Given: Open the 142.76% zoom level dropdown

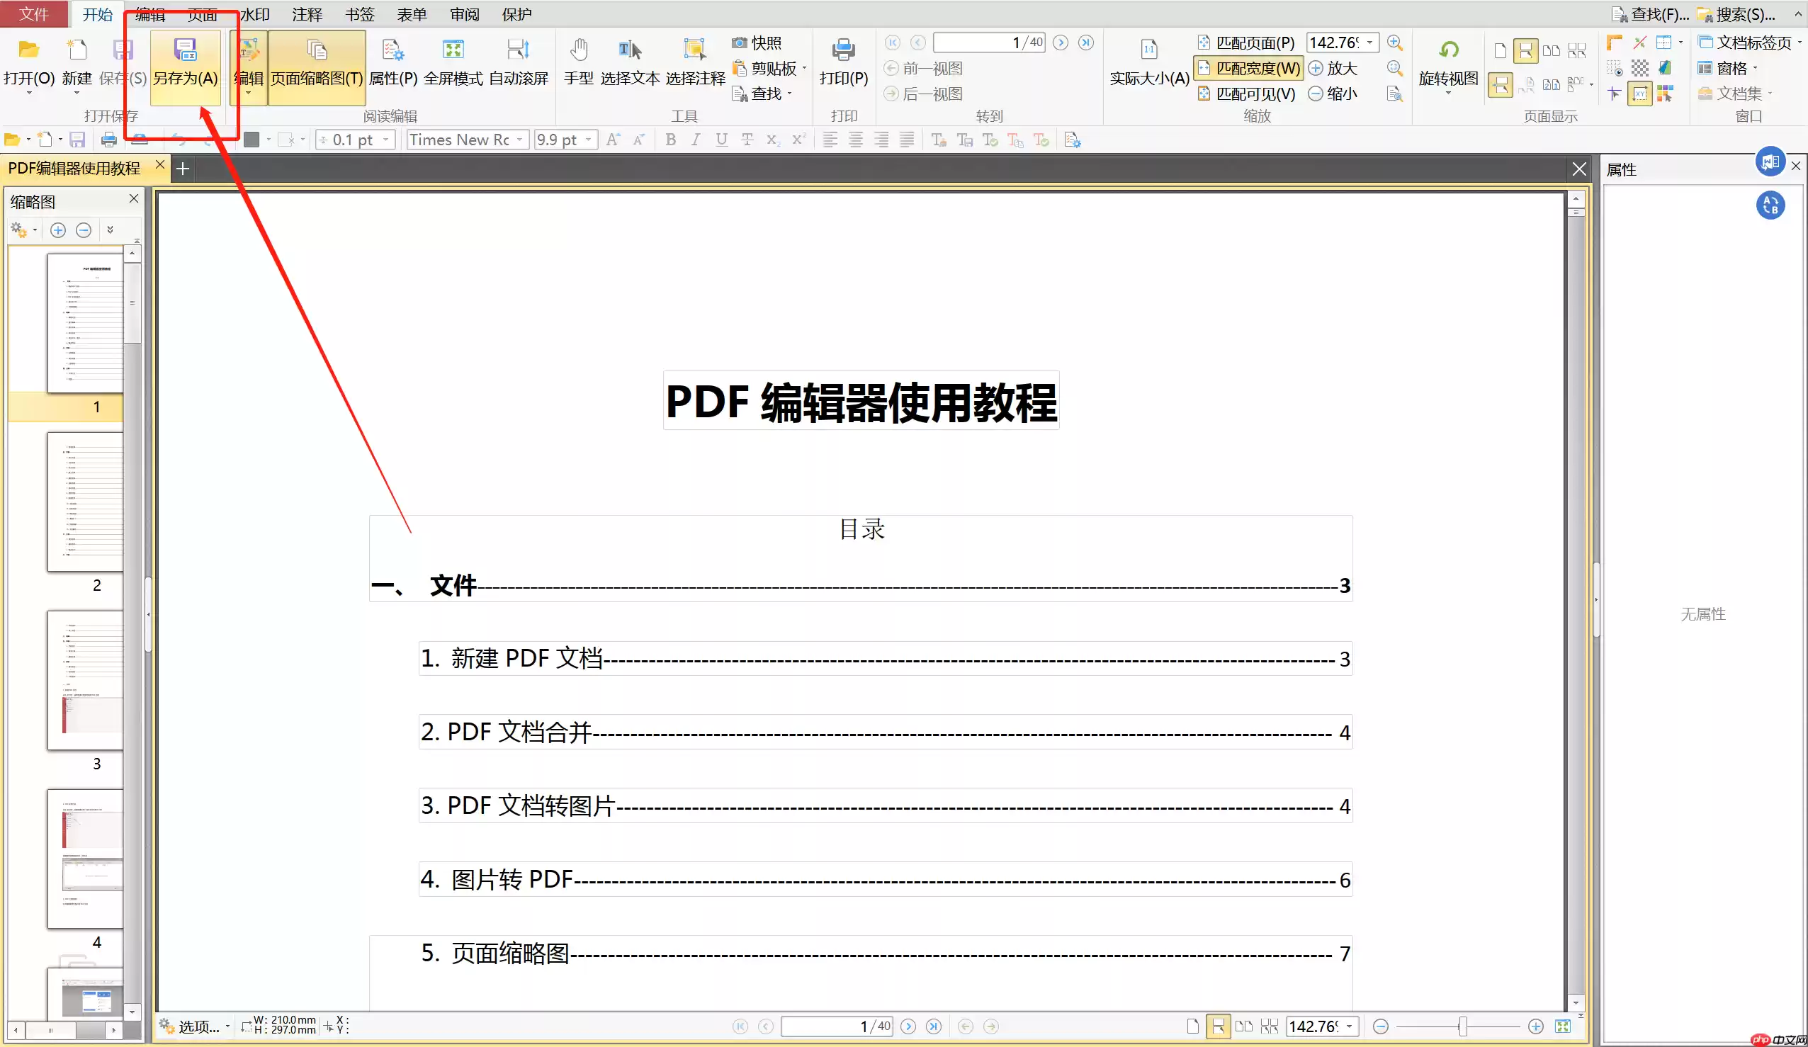Looking at the screenshot, I should (1371, 43).
